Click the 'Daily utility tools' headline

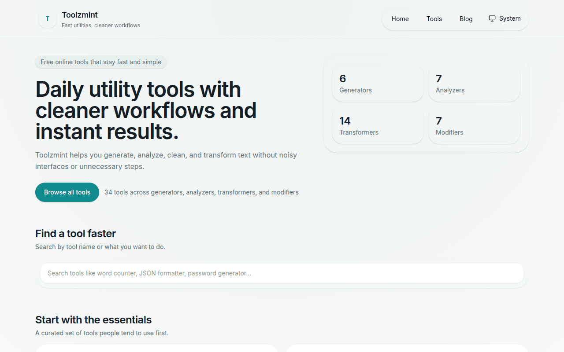146,110
